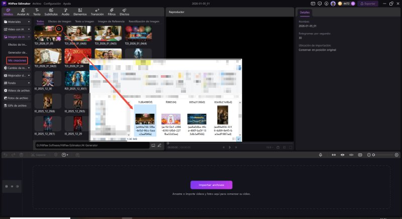Click the Importar archivos button
Image resolution: width=402 pixels, height=219 pixels.
tap(212, 184)
